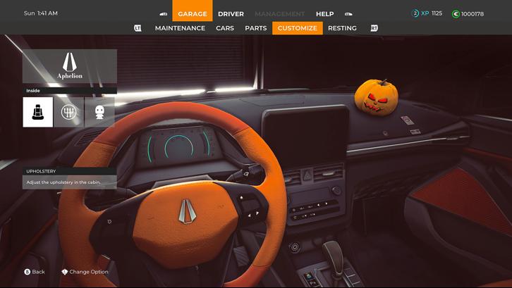Screen dimensions: 512x288
Task: Click the Aphelion brand logo panel
Action: [x=70, y=66]
